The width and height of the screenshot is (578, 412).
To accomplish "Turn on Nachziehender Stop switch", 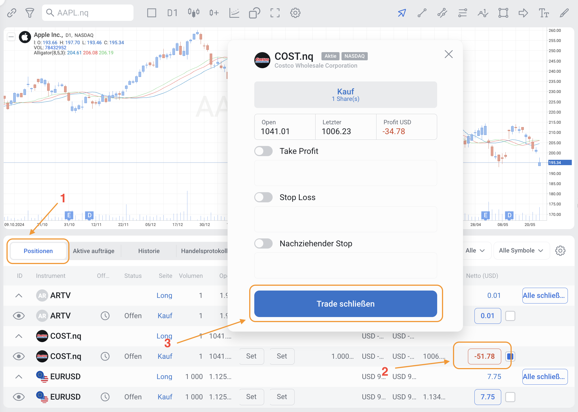I will point(263,243).
